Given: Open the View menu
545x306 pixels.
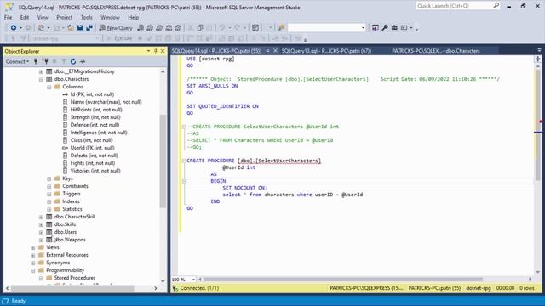Looking at the screenshot, I should tap(43, 17).
